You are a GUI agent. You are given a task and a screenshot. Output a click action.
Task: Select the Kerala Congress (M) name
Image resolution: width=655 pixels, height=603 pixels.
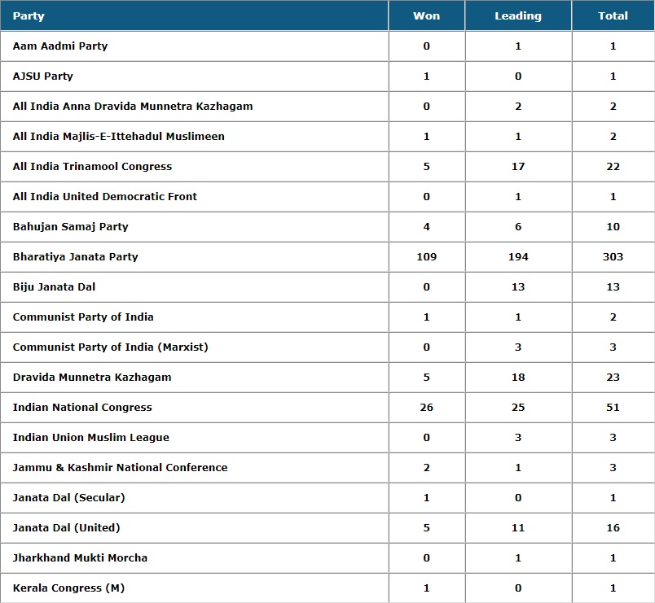tap(68, 588)
